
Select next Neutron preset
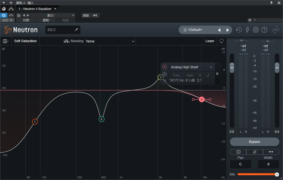pyautogui.click(x=228, y=30)
